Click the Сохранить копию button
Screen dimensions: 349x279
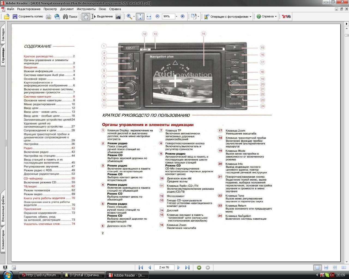[28, 17]
